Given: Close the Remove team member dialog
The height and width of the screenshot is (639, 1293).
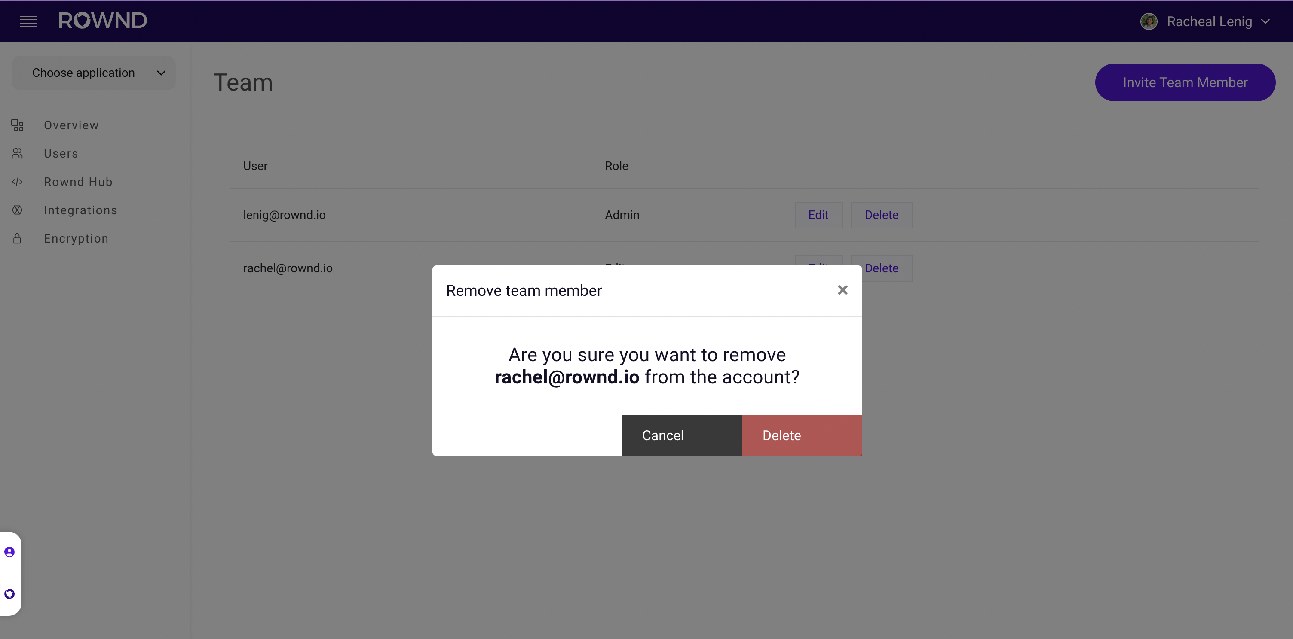Looking at the screenshot, I should click(842, 290).
